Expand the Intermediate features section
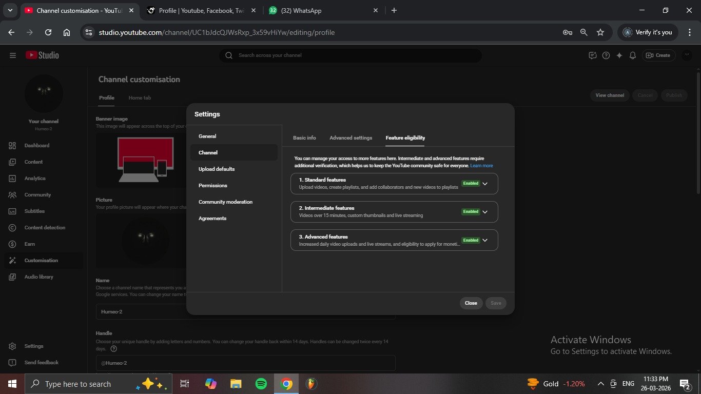The image size is (701, 394). 485,212
